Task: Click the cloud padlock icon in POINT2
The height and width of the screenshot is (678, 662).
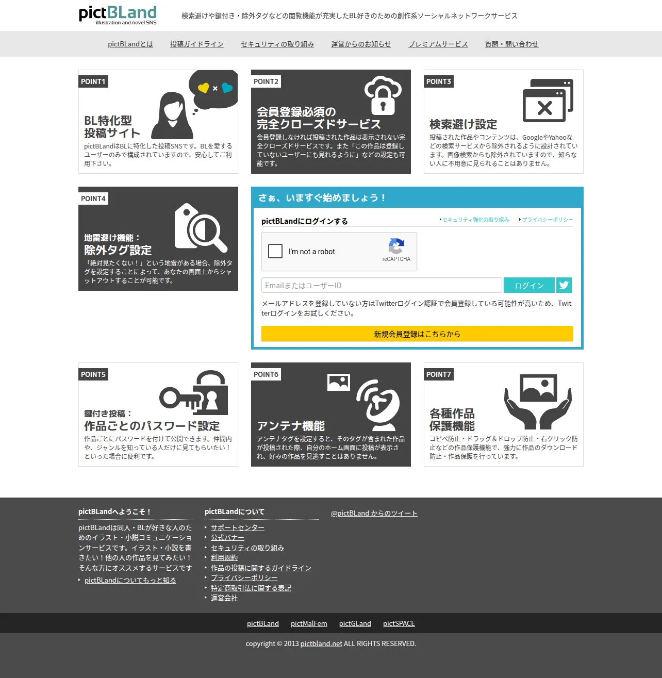Action: (x=383, y=95)
